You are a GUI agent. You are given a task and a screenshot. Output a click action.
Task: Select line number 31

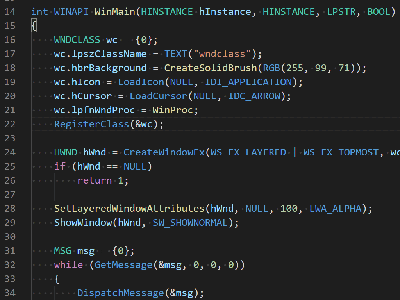[x=10, y=250]
